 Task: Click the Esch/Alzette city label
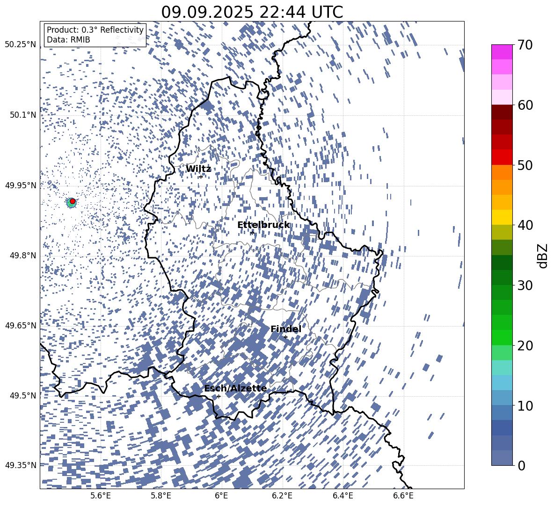pyautogui.click(x=235, y=389)
